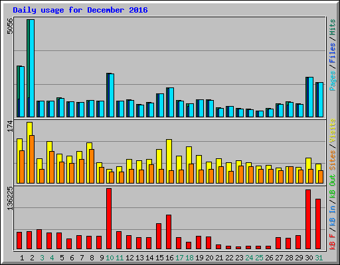Click the 'Visits' legend label
Image resolution: width=340 pixels, height=265 pixels.
pyautogui.click(x=333, y=131)
